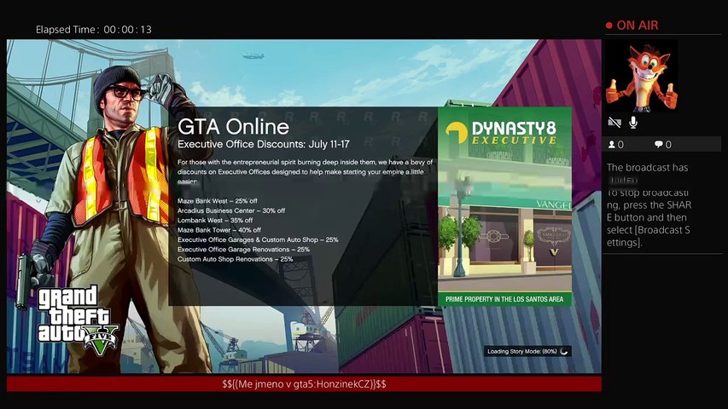Click the 'The broadcast has' message text

coord(647,167)
